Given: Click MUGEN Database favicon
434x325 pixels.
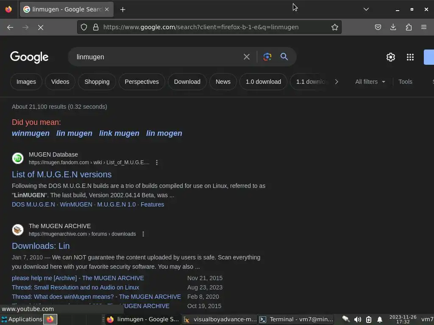Looking at the screenshot, I should (18, 158).
